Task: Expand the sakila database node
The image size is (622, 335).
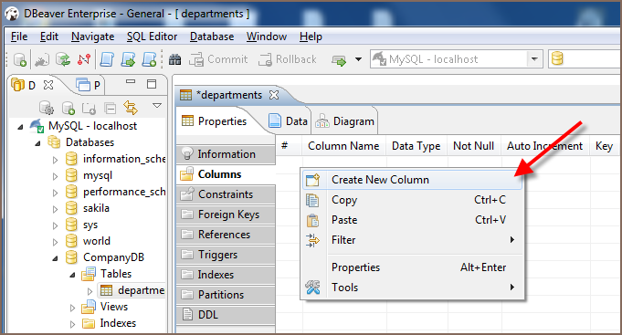Action: (55, 209)
